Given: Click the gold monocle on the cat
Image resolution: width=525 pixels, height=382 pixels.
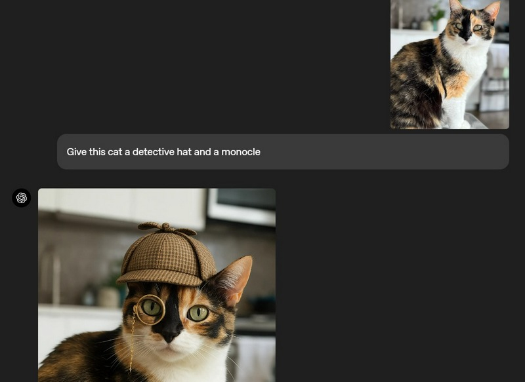Looking at the screenshot, I should tap(150, 309).
